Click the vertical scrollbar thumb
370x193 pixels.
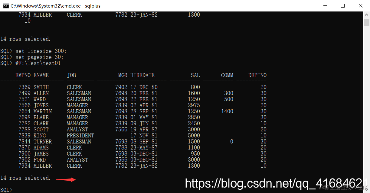click(366, 22)
